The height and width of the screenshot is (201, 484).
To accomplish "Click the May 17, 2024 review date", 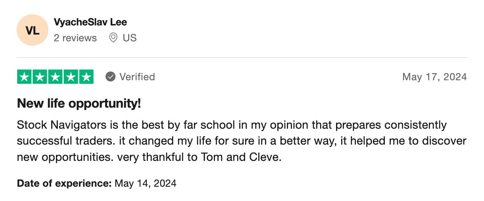I will tap(434, 77).
